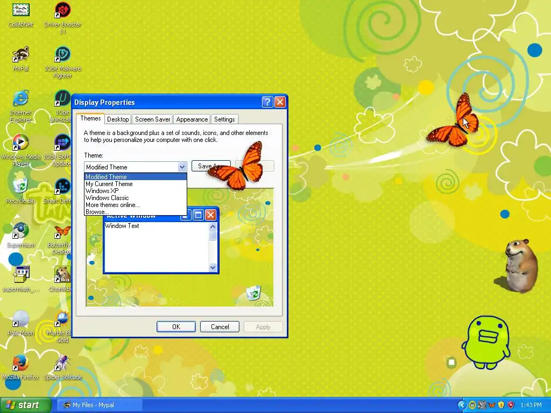Click the yellow warning shield tray icon

[x=501, y=405]
